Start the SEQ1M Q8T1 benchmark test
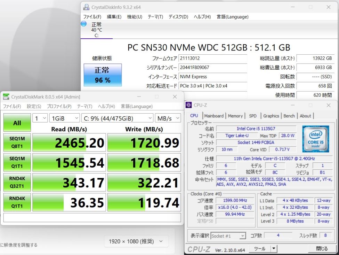The width and height of the screenshot is (339, 255). [x=17, y=142]
